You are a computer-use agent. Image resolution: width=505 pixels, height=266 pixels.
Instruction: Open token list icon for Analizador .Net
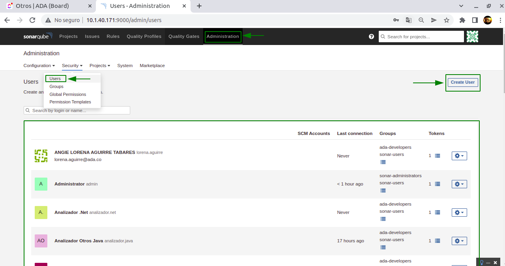tap(437, 212)
